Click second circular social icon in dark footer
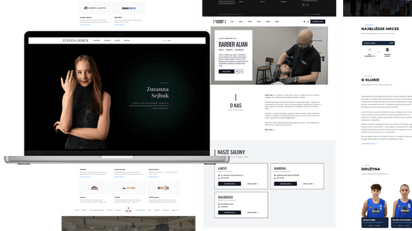 [308, 5]
